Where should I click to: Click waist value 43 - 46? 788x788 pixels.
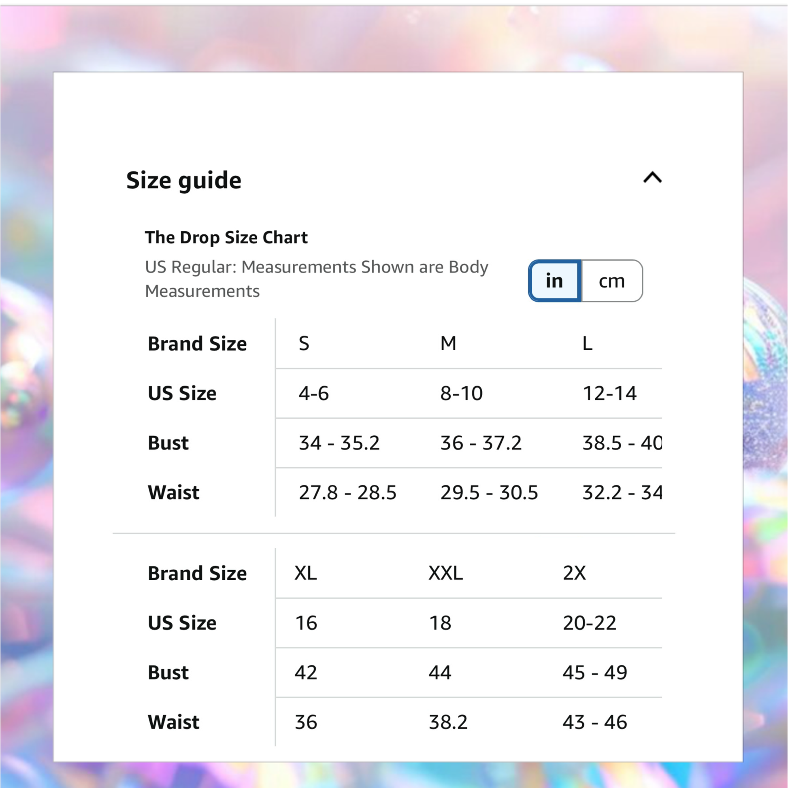tap(595, 722)
